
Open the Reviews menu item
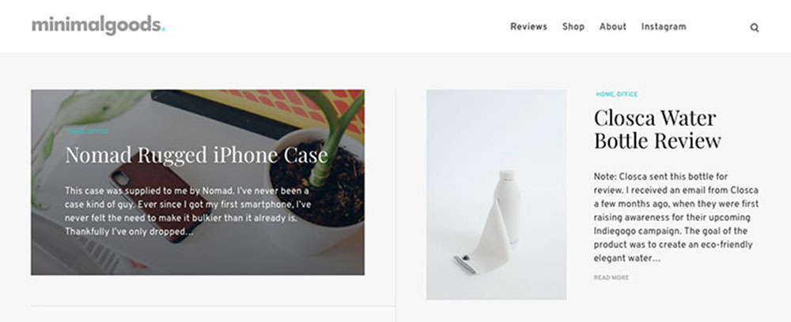coord(528,27)
